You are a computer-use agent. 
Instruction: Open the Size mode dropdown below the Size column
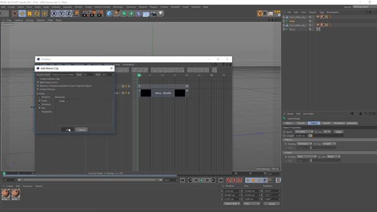[x=252, y=204]
